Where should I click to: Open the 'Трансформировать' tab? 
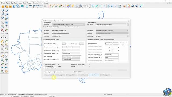tap(109, 40)
